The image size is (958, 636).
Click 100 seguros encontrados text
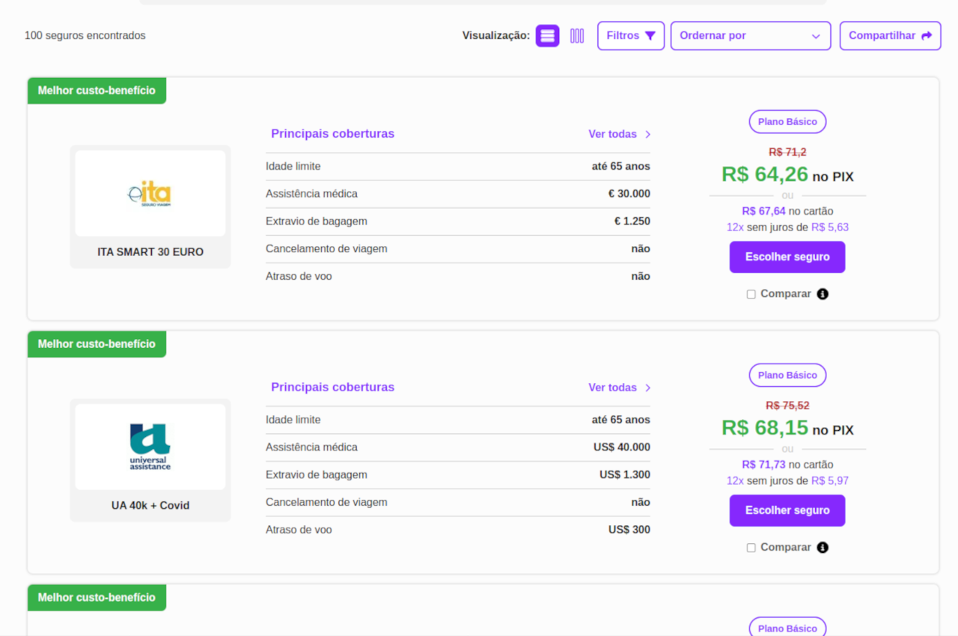[x=85, y=36]
